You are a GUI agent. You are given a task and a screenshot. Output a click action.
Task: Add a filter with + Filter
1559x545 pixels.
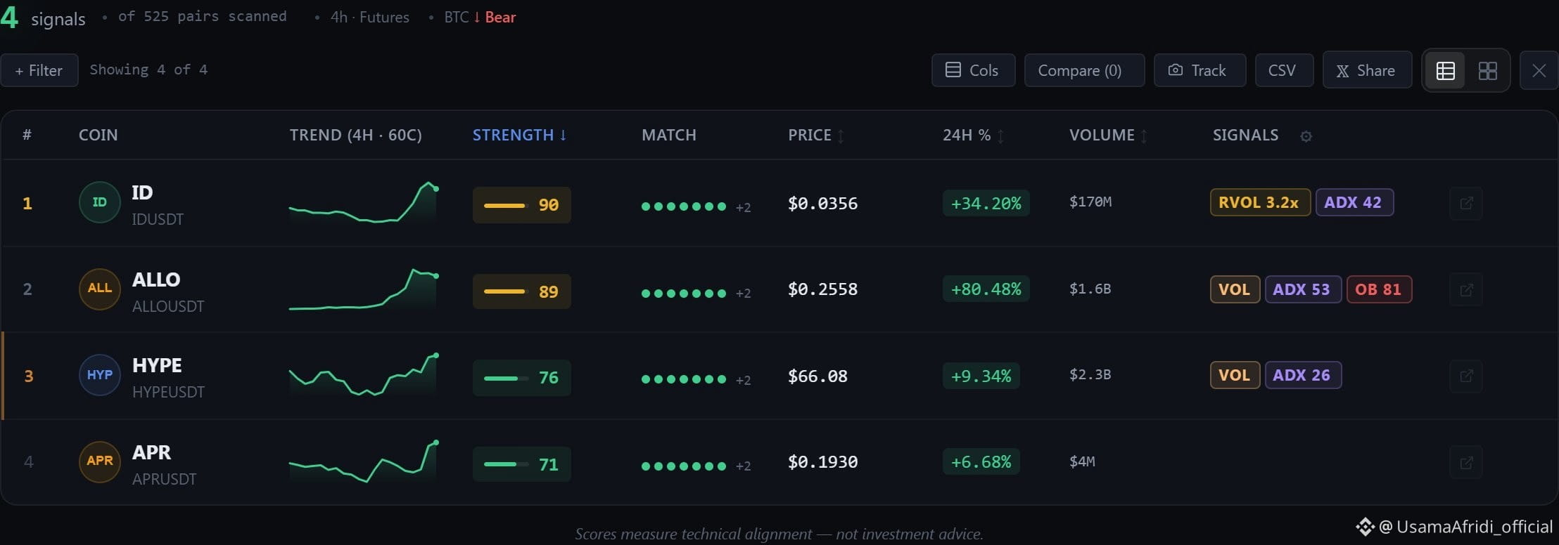pyautogui.click(x=39, y=70)
